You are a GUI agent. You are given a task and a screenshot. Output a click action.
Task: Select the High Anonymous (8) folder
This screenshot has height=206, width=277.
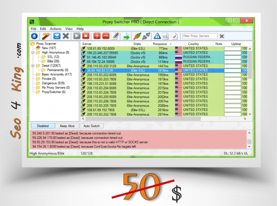point(55,52)
